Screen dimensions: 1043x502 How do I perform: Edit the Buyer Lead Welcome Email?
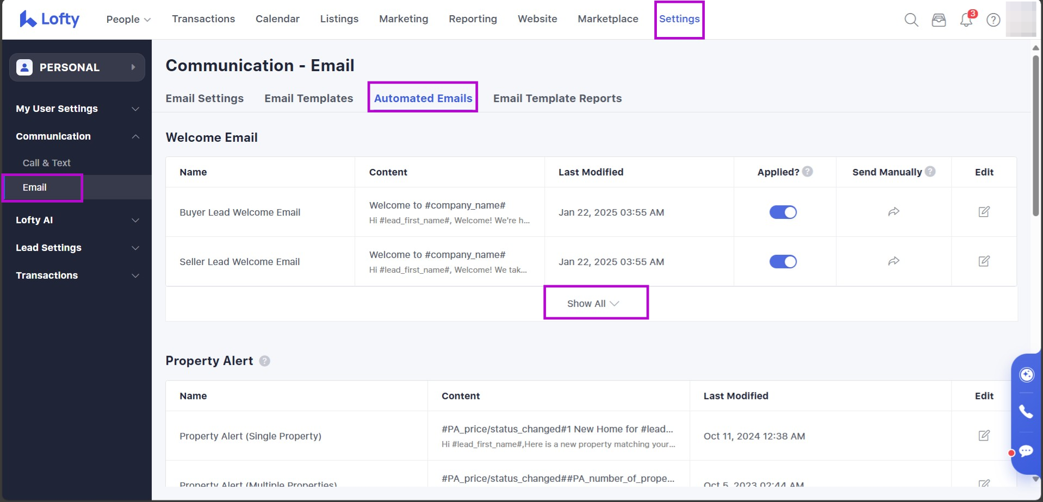(984, 212)
